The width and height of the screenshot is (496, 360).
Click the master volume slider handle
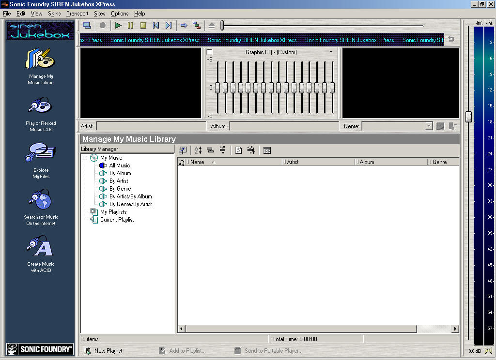[468, 117]
